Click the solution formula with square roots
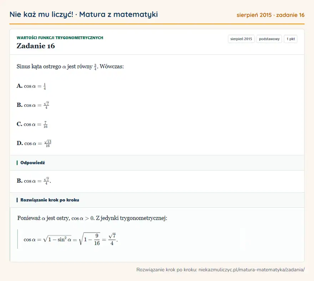314x281 pixels. point(71,239)
